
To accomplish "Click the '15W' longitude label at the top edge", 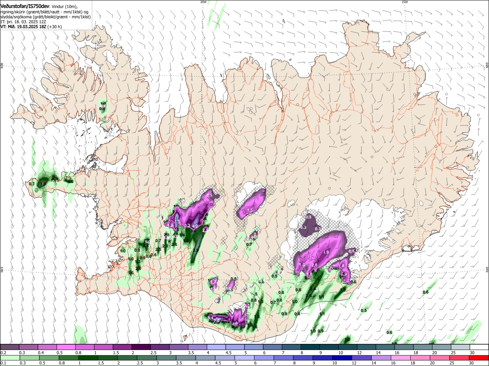I will tap(405, 2).
